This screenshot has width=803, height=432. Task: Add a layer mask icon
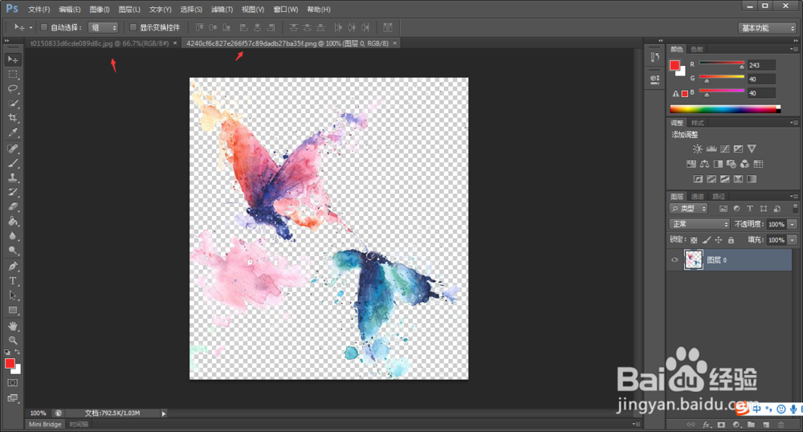point(721,424)
